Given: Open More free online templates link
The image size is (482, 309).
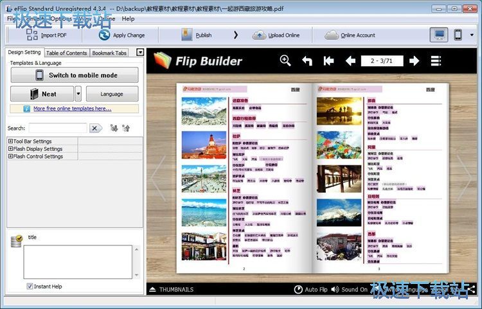Looking at the screenshot, I should tap(72, 109).
